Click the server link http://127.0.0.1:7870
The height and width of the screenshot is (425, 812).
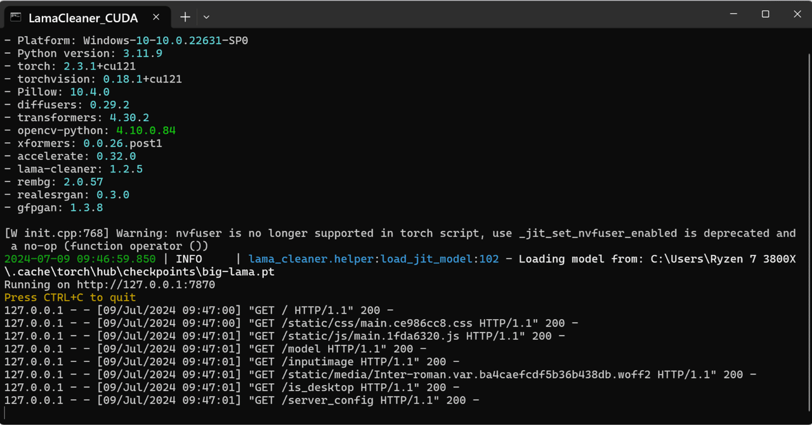pyautogui.click(x=146, y=284)
